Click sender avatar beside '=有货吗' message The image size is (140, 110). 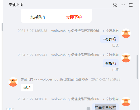126,33
